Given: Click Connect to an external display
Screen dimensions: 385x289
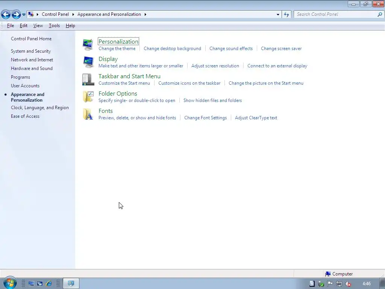Looking at the screenshot, I should point(277,66).
